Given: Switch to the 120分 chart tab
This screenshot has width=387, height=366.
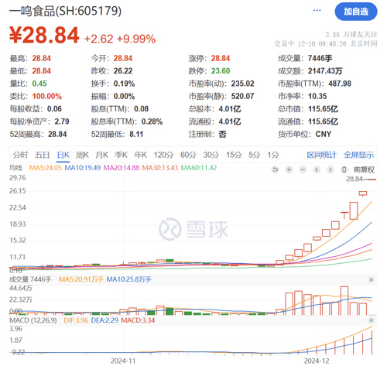Looking at the screenshot, I should 163,155.
